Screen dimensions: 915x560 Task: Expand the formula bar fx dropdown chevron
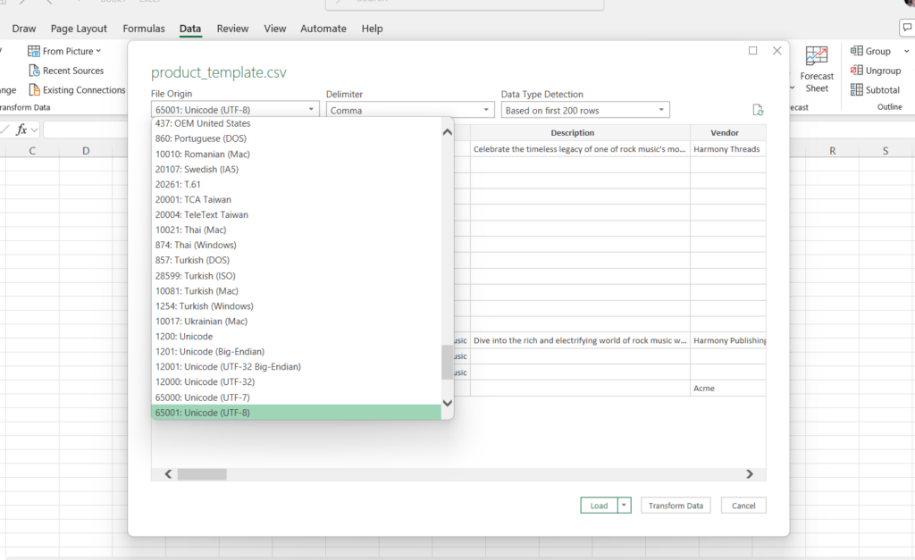[x=35, y=130]
